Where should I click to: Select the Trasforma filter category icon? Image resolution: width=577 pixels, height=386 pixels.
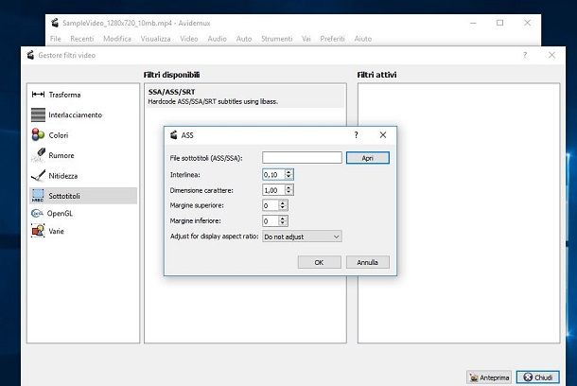38,95
